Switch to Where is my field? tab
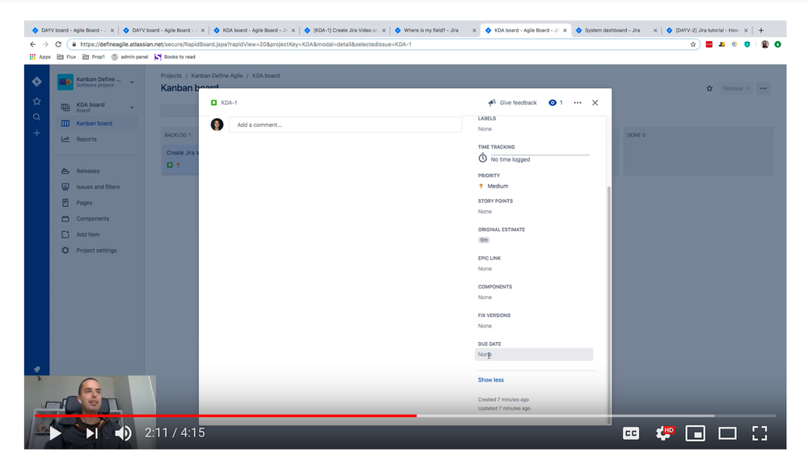The image size is (808, 460). [431, 31]
